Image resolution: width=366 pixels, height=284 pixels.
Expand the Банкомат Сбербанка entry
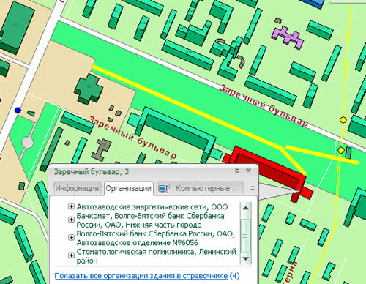tap(71, 220)
